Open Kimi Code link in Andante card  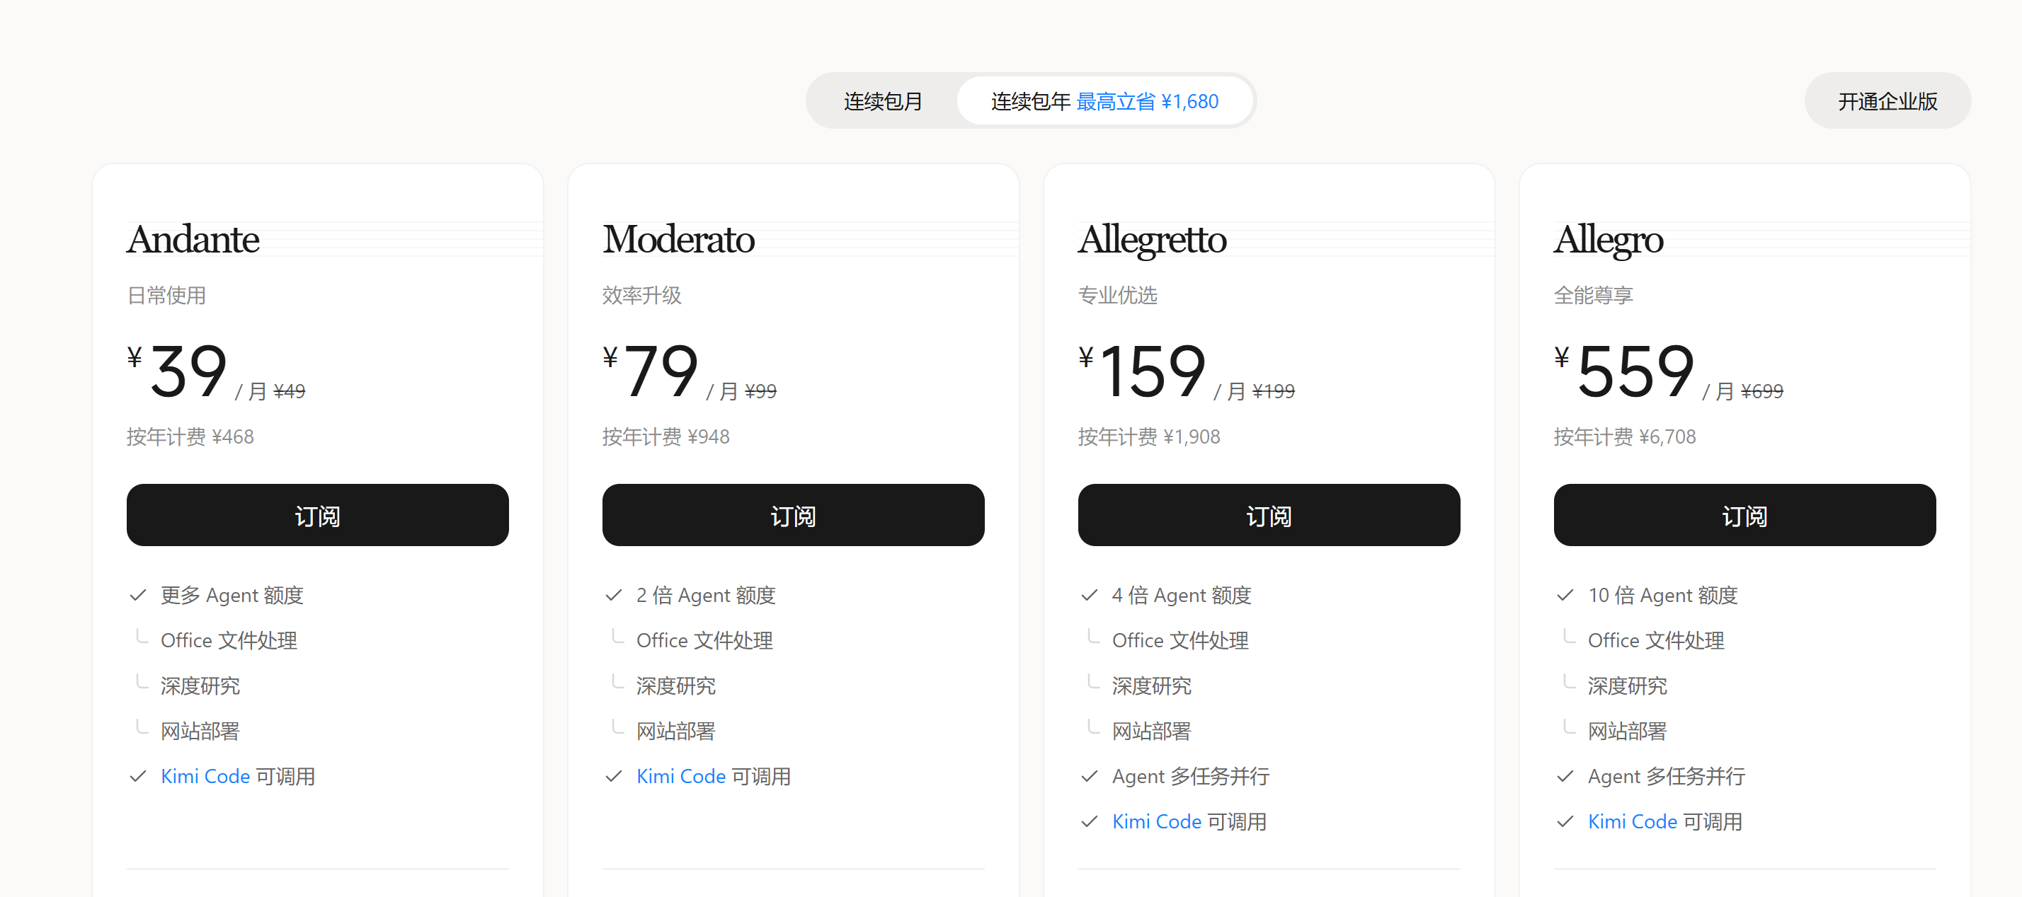click(205, 776)
